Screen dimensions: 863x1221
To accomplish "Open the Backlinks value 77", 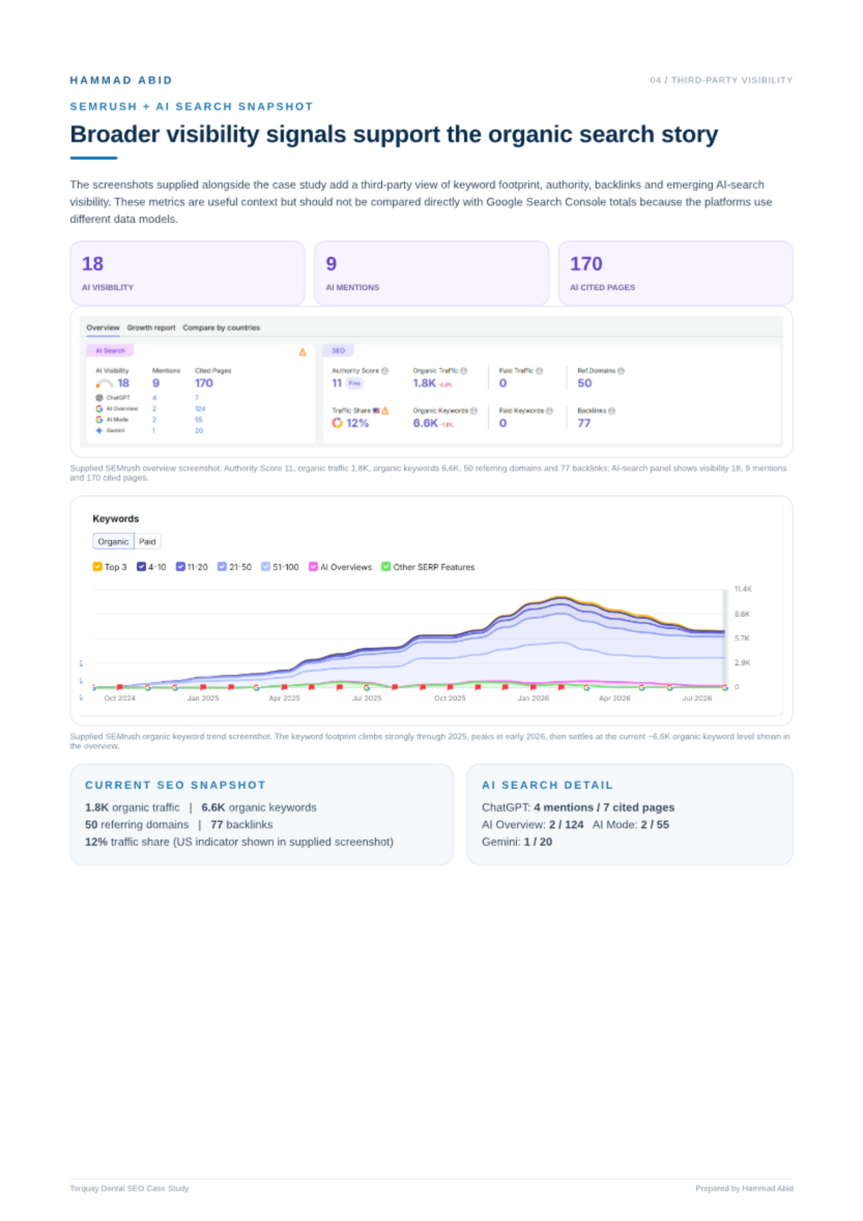I will [584, 423].
